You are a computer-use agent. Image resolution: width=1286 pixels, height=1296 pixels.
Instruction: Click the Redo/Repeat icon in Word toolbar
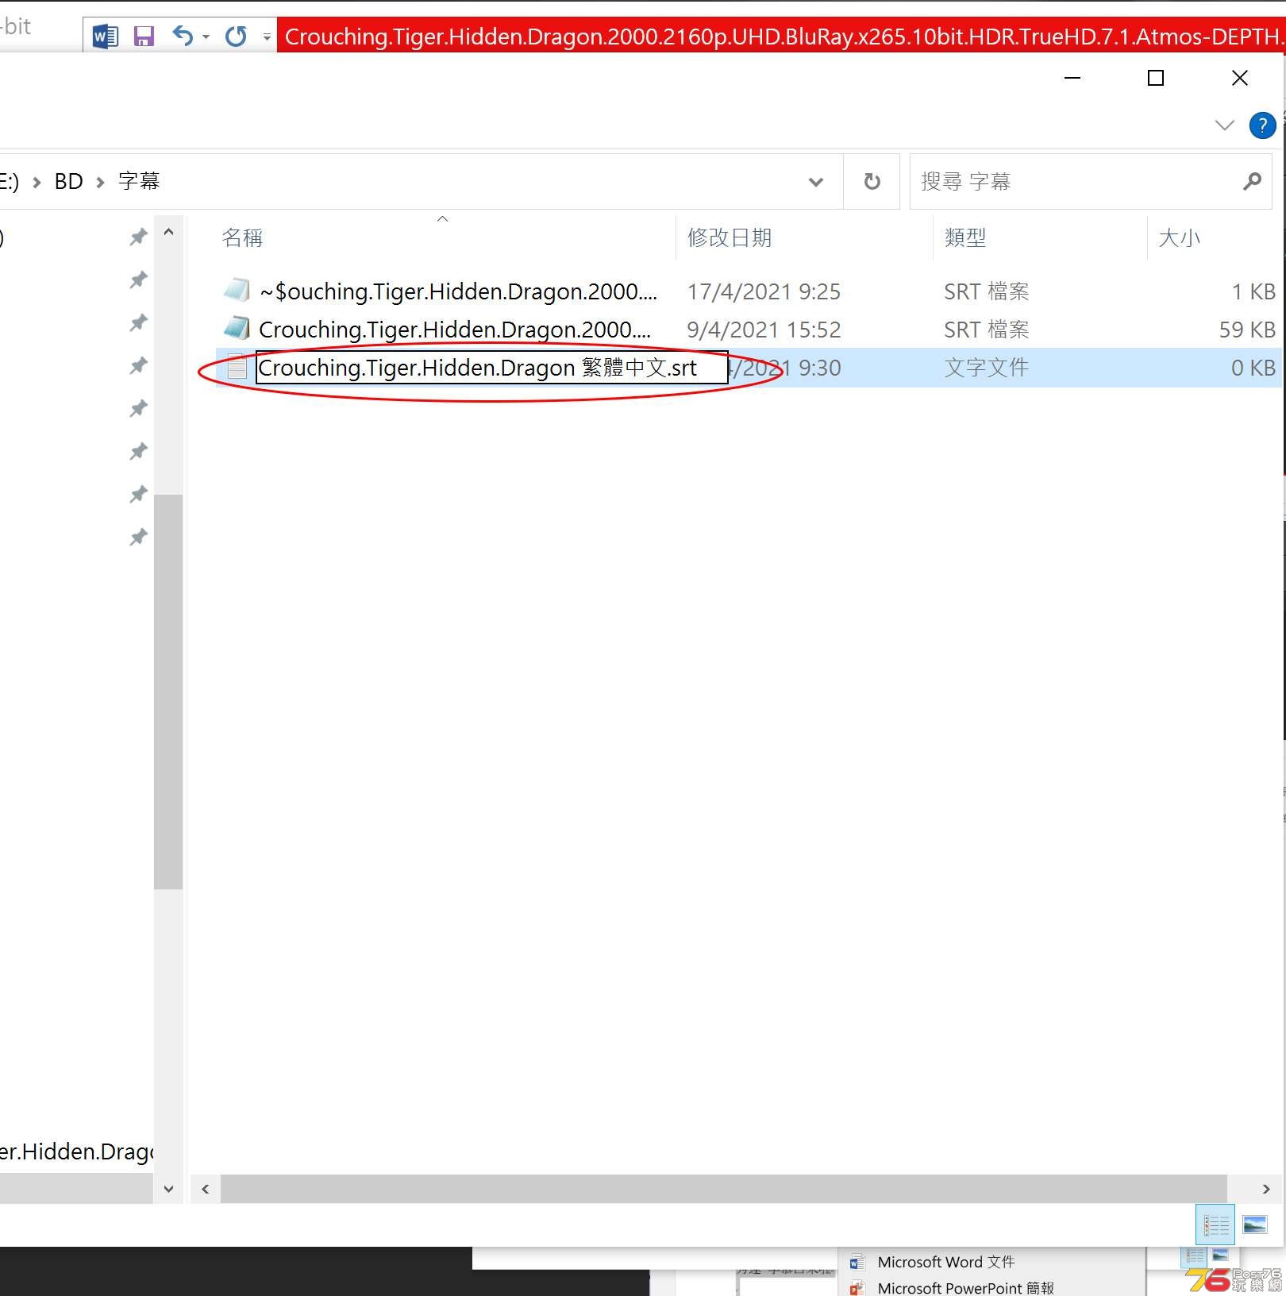[x=236, y=36]
